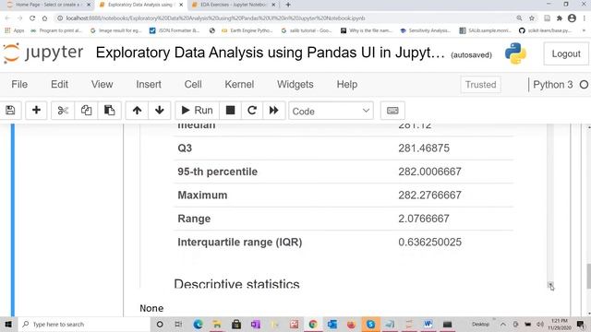Open the File menu
Screen dimensions: 591x332
click(x=19, y=84)
